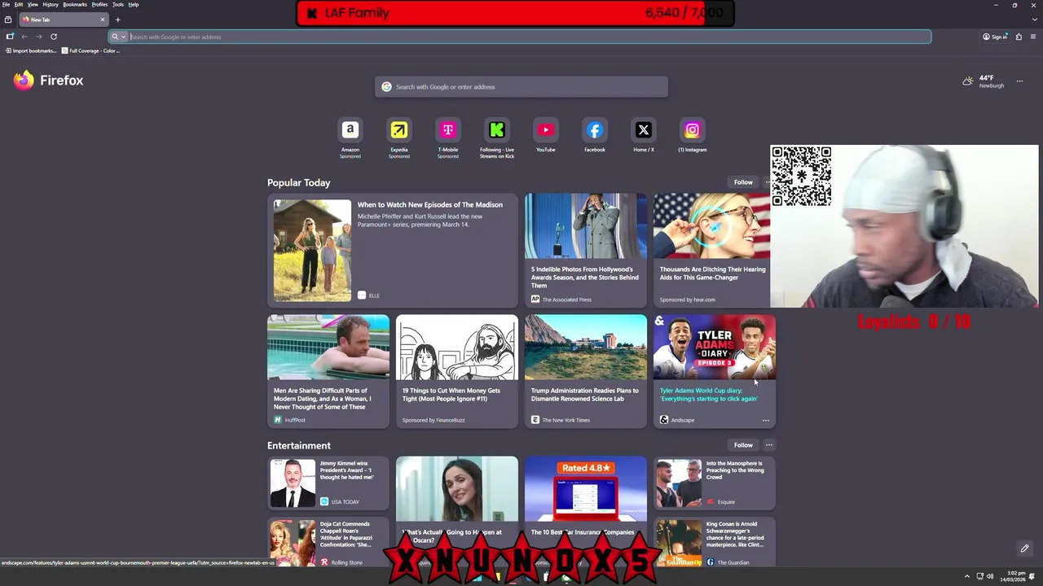Open the Full Coverage bookmark

[x=90, y=50]
